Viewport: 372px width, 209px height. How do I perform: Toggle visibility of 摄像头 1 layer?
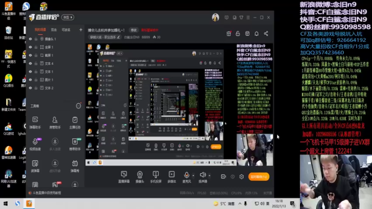[x=30, y=39]
